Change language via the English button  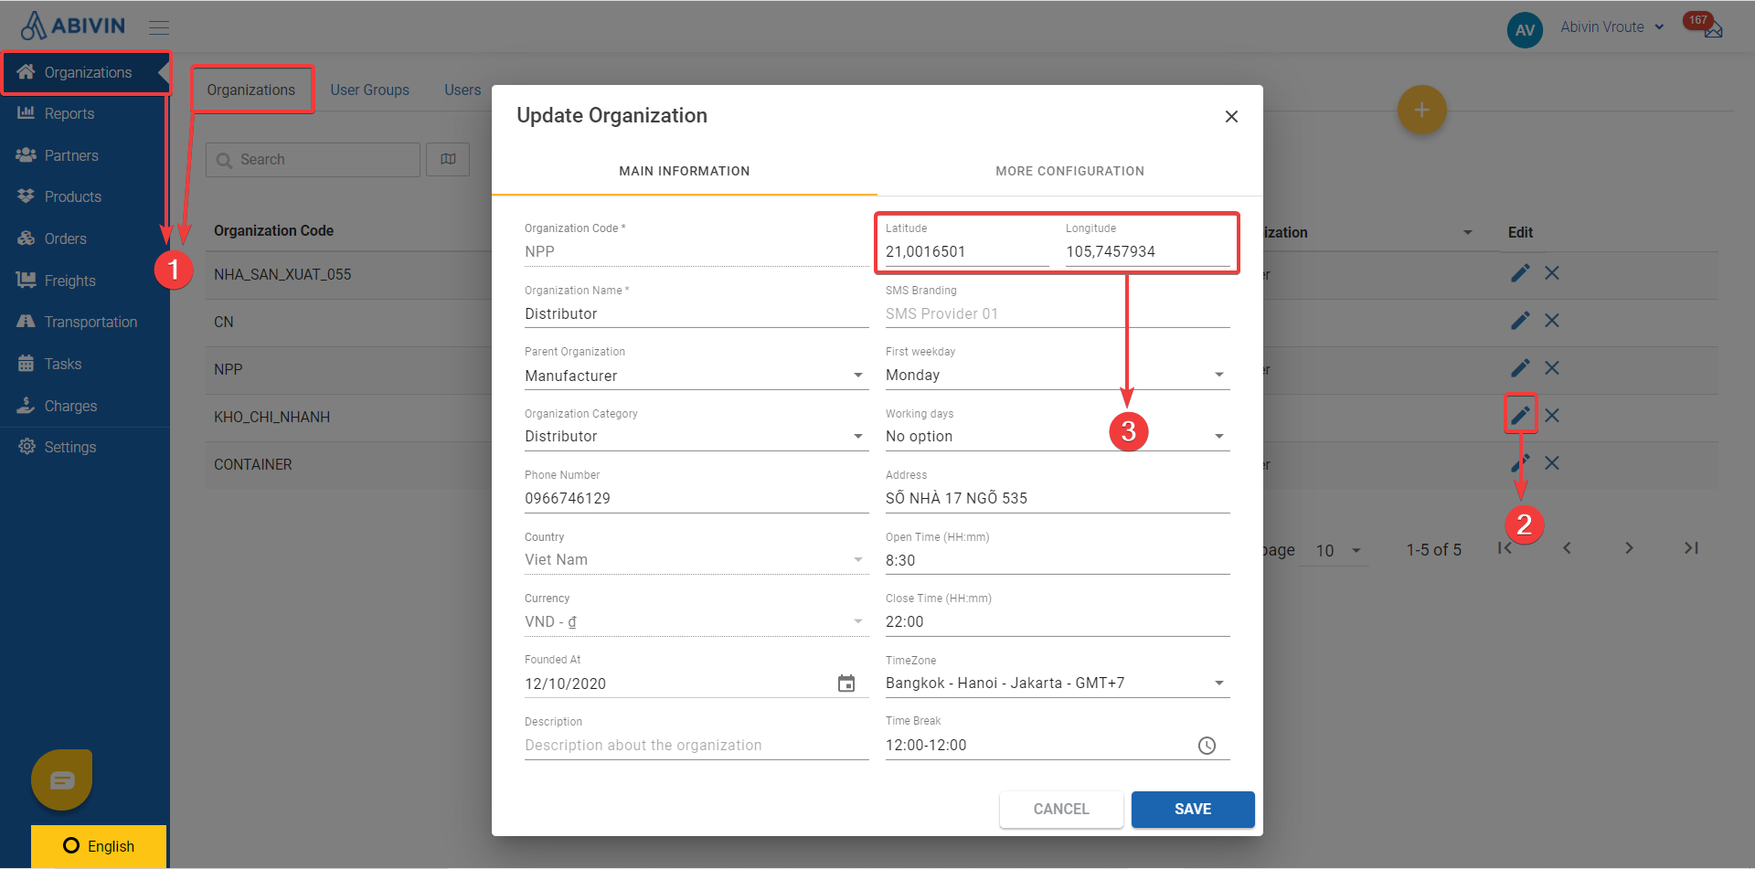point(99,846)
